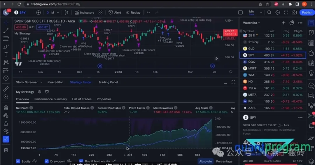
Task: Open the alarm clock alerts panel
Action: 311,33
